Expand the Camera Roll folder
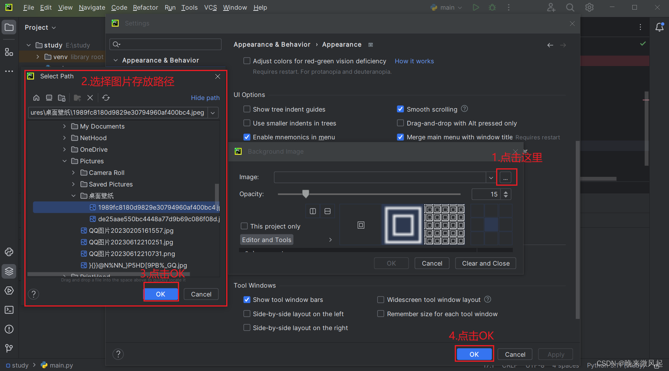669x371 pixels. [x=73, y=173]
